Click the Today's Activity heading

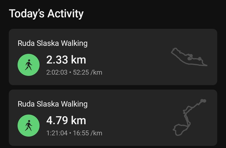(x=46, y=14)
